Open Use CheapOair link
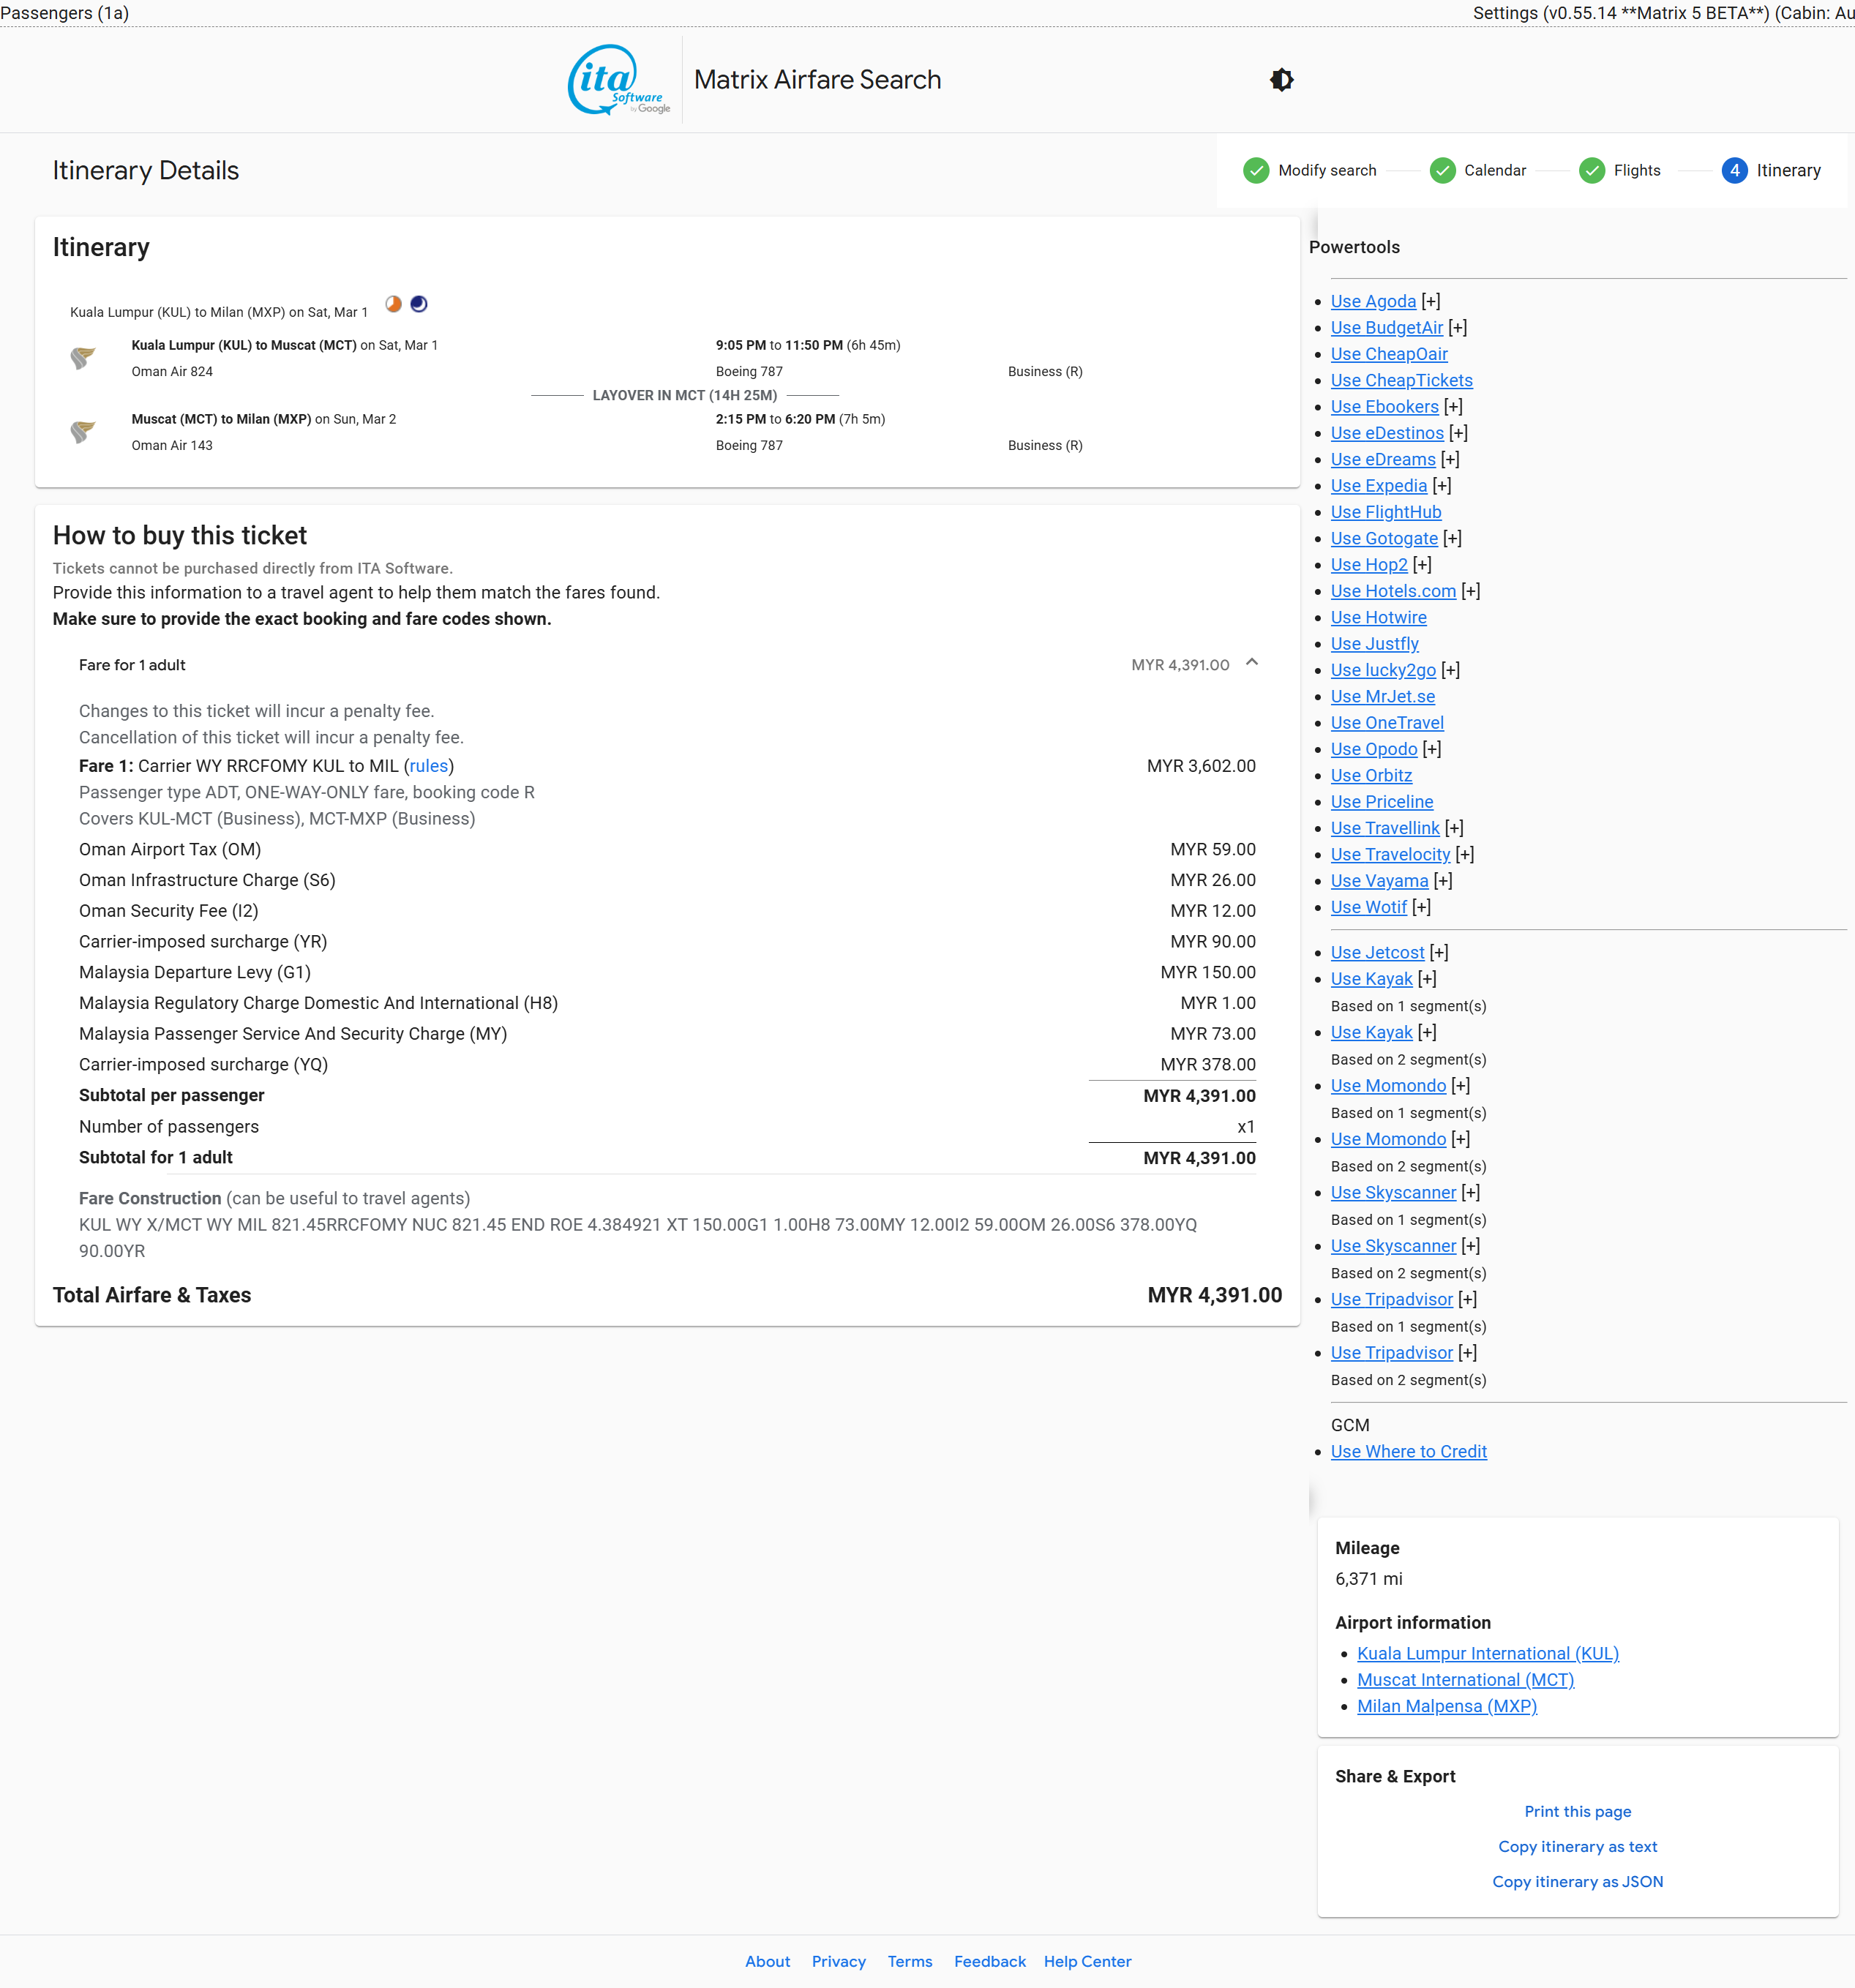Screen dimensions: 1855x1988 (1389, 354)
